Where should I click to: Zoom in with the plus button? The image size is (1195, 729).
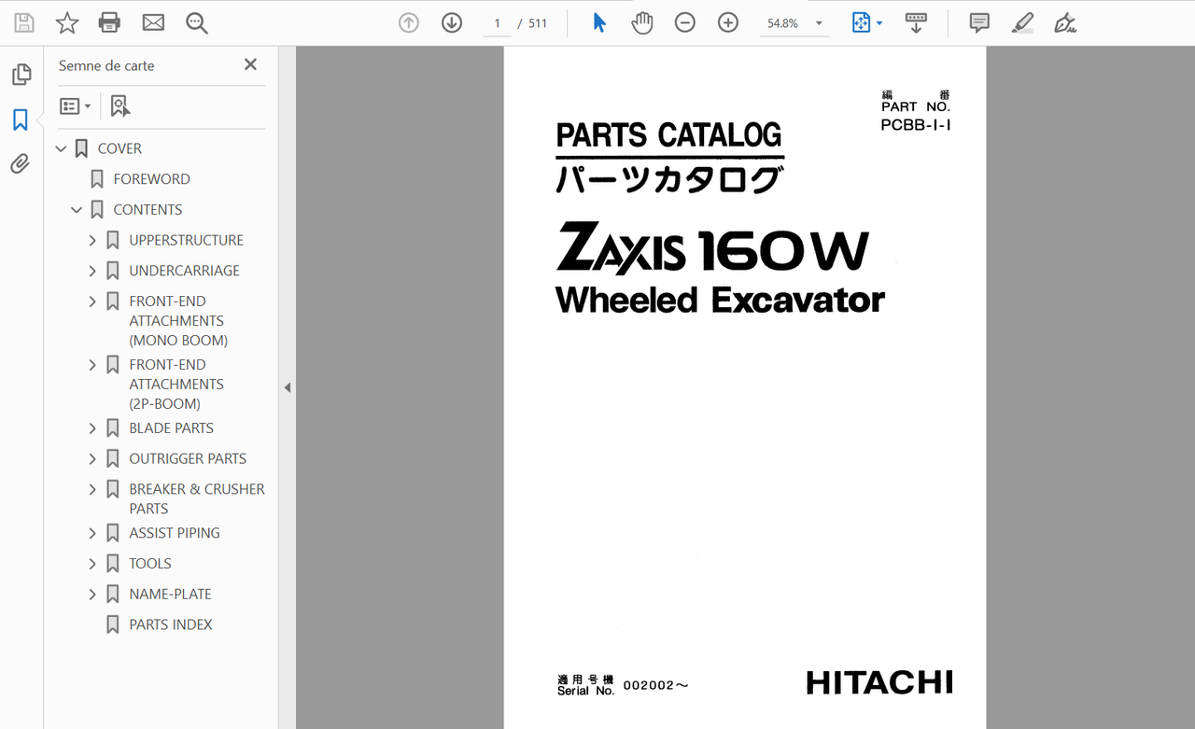(728, 23)
